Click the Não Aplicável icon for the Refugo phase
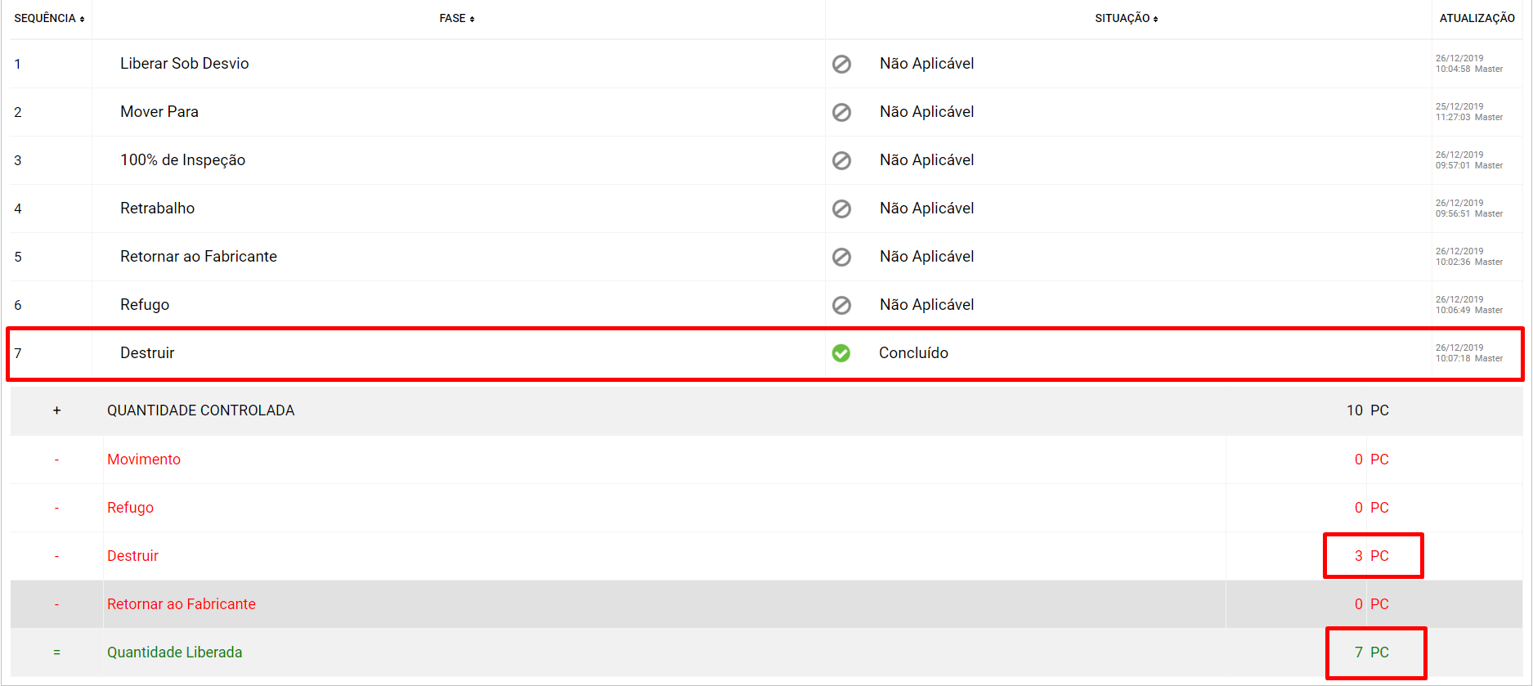The width and height of the screenshot is (1533, 686). 841,305
